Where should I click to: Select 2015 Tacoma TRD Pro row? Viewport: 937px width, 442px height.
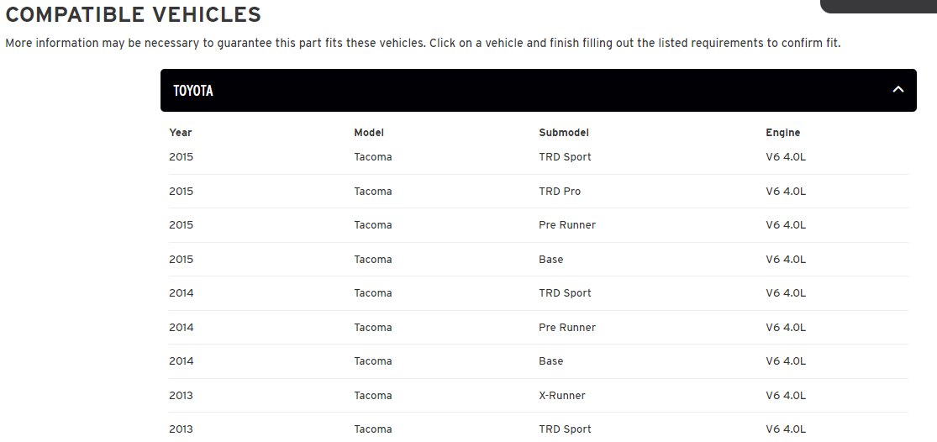pyautogui.click(x=539, y=191)
